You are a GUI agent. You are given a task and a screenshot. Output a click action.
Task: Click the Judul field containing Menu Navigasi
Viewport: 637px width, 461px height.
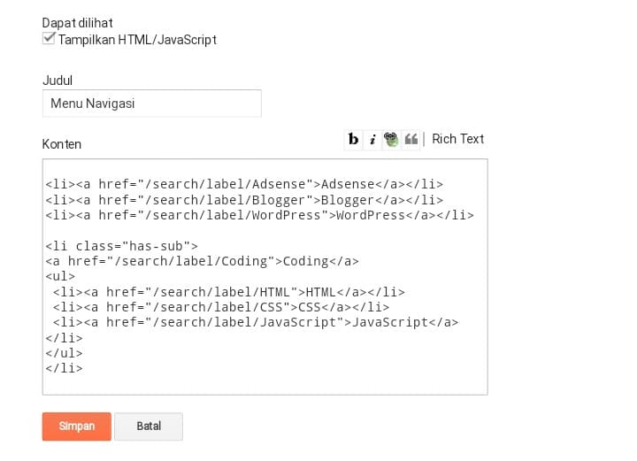tap(152, 104)
